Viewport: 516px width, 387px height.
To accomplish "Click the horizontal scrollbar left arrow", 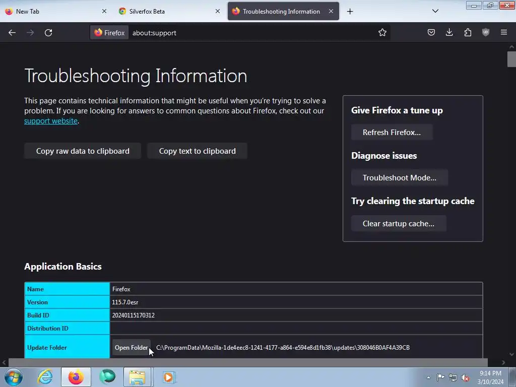I will tap(4, 363).
